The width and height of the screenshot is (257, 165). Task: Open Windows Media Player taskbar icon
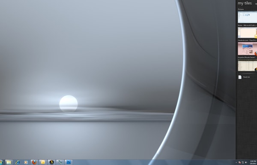(x=26, y=162)
